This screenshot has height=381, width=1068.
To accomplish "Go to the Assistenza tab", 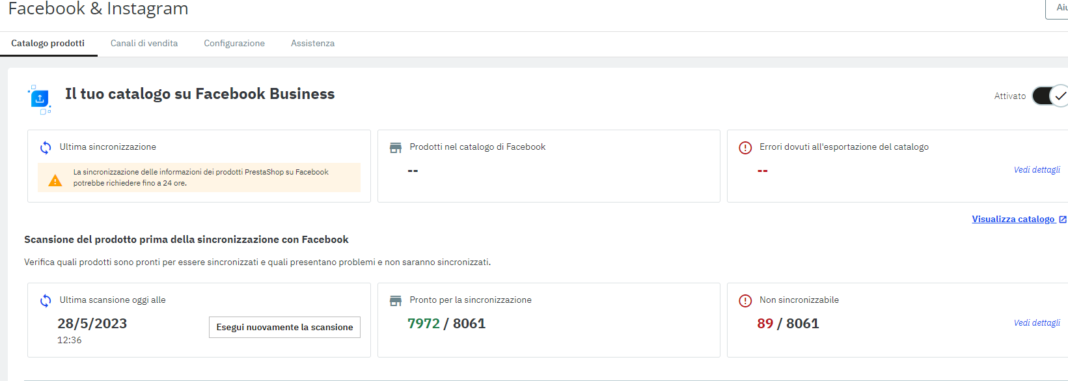I will tap(312, 44).
